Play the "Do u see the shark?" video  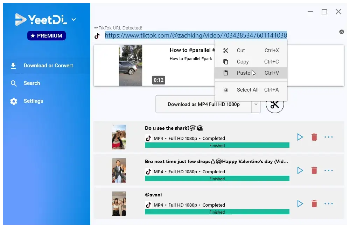(x=300, y=137)
